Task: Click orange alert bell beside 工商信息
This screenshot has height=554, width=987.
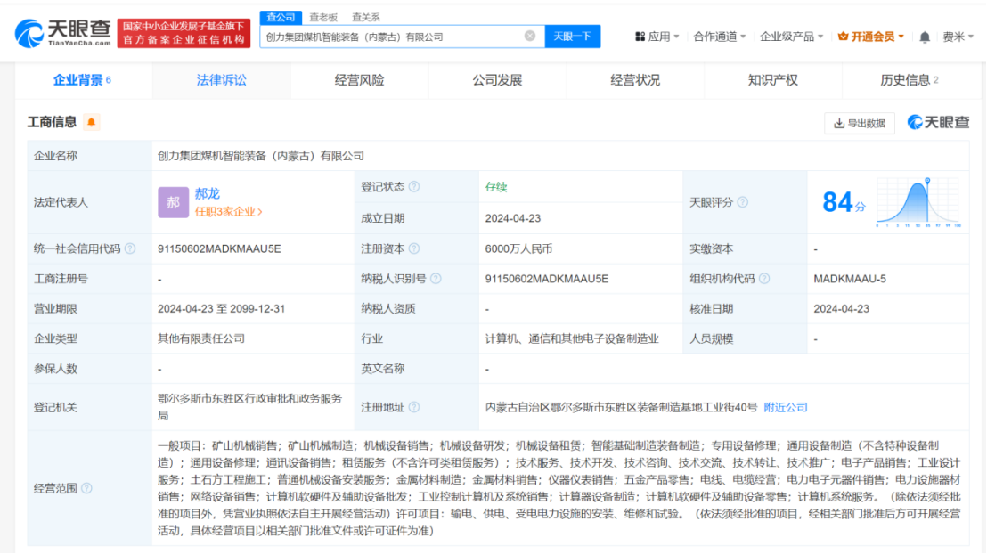Action: pos(91,122)
